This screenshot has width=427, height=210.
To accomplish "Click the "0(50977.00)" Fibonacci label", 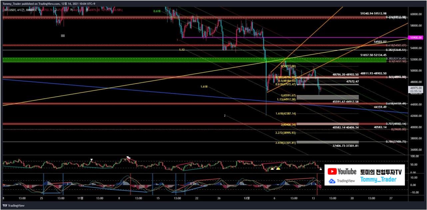I will (288, 66).
